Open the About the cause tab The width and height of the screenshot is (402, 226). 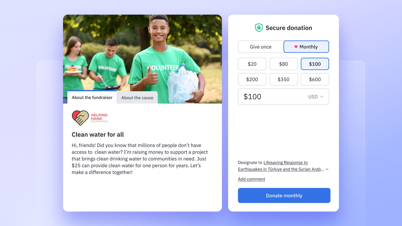pyautogui.click(x=137, y=98)
